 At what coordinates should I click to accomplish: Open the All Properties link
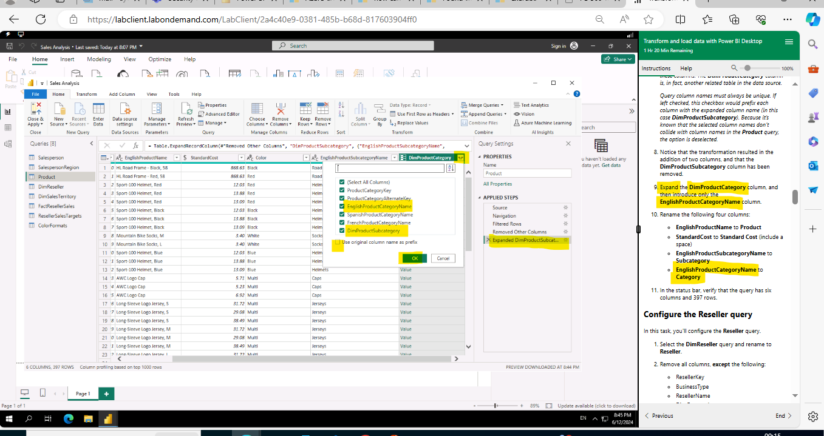point(498,184)
